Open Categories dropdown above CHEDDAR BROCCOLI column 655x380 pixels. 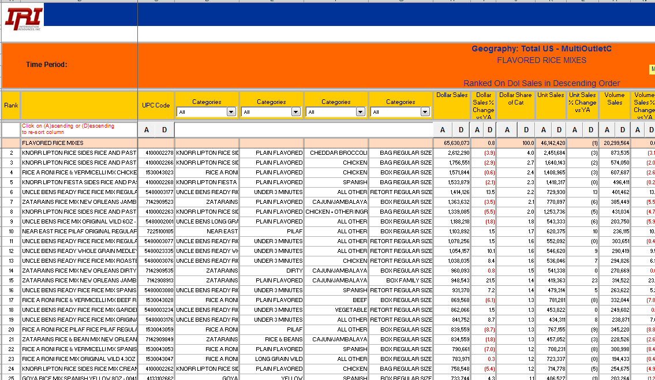coord(361,111)
